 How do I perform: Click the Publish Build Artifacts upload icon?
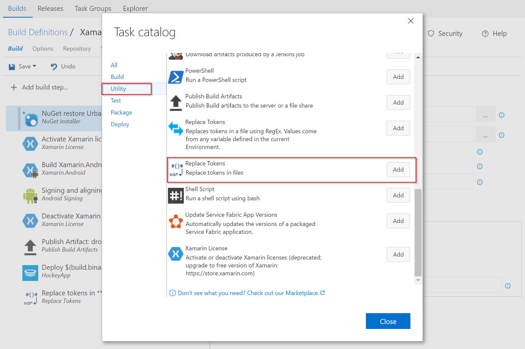pyautogui.click(x=176, y=103)
